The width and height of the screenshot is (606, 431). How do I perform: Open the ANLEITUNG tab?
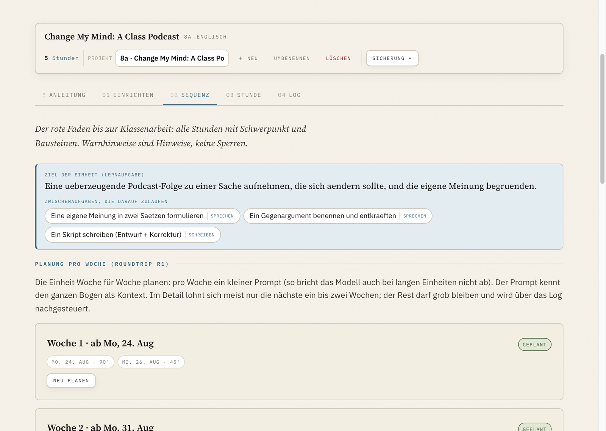point(64,95)
